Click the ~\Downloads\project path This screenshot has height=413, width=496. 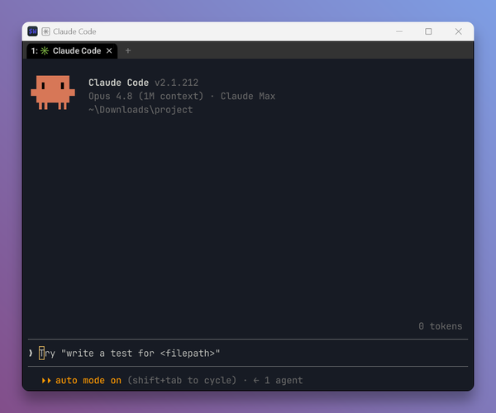(141, 110)
